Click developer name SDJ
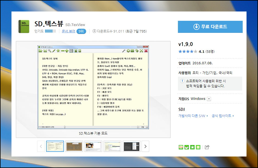 182,109
